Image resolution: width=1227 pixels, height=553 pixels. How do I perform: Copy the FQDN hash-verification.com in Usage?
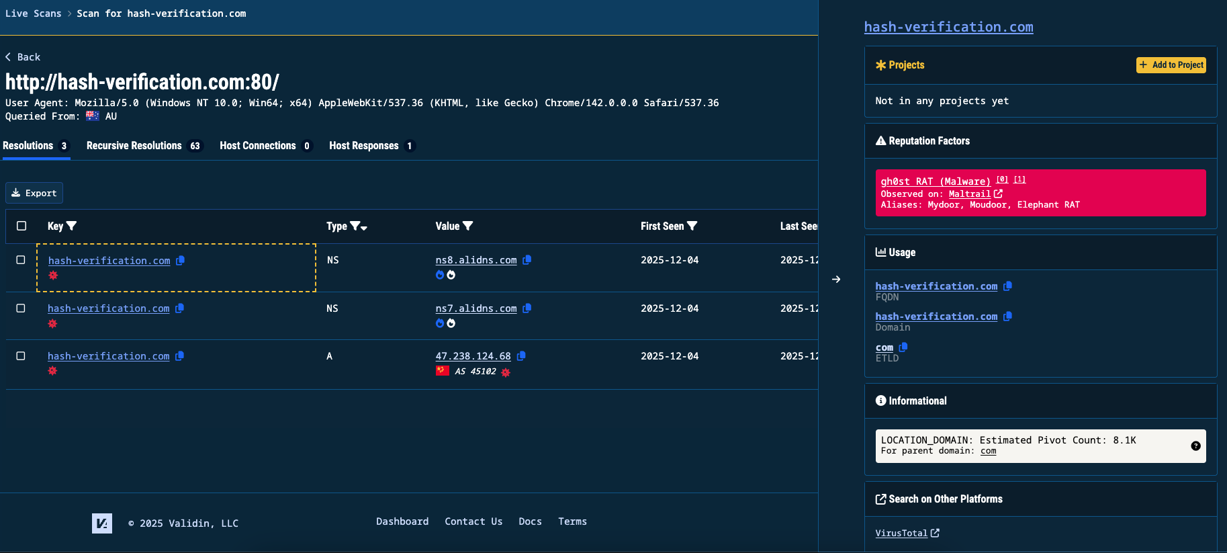click(1007, 286)
